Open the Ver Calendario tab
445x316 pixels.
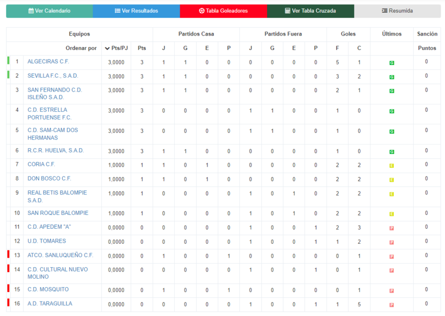50,11
